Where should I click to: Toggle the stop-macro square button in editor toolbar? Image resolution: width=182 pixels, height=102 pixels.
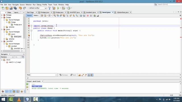pos(91,16)
